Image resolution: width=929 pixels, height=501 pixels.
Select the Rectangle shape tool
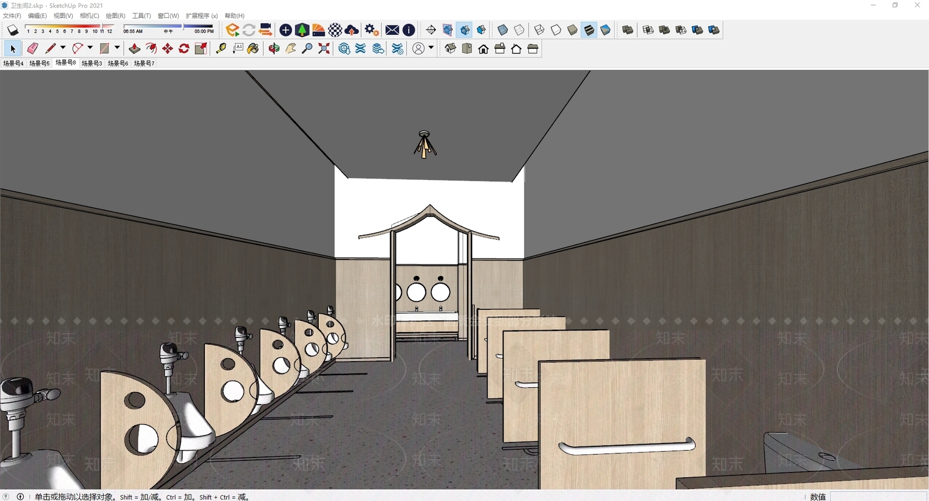(x=105, y=49)
